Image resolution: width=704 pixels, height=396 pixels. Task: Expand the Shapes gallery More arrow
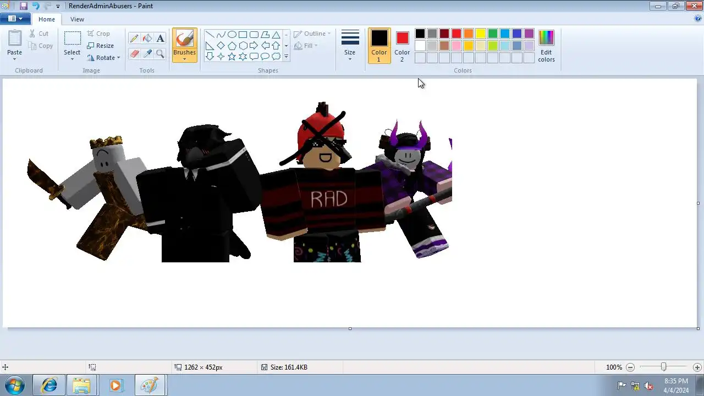click(286, 57)
